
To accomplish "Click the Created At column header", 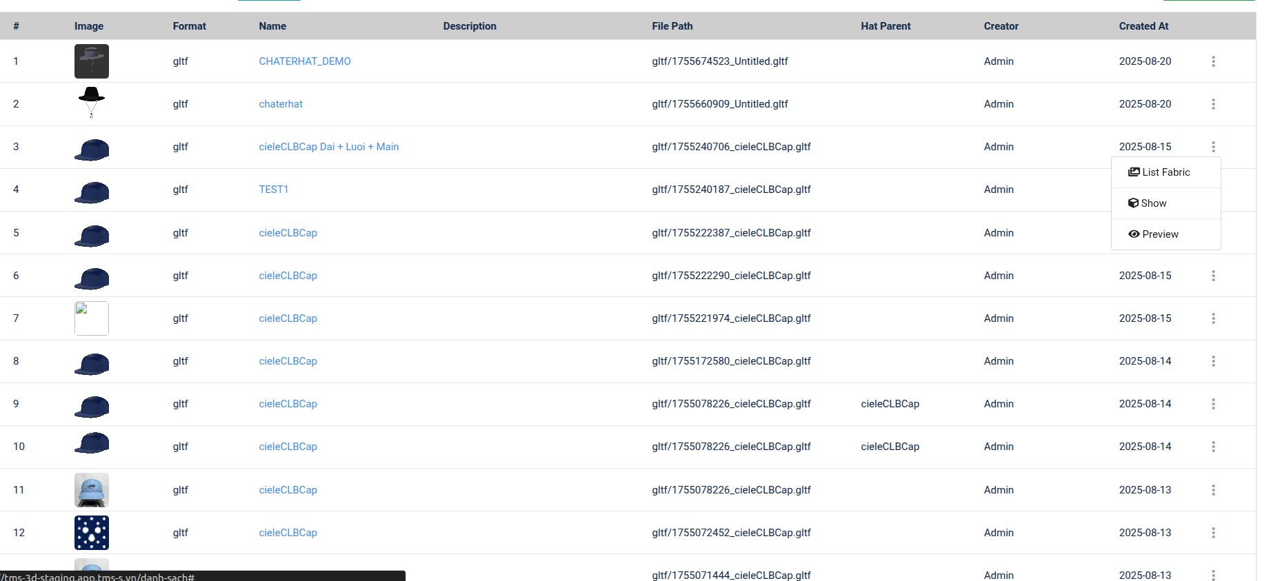I will coord(1143,26).
